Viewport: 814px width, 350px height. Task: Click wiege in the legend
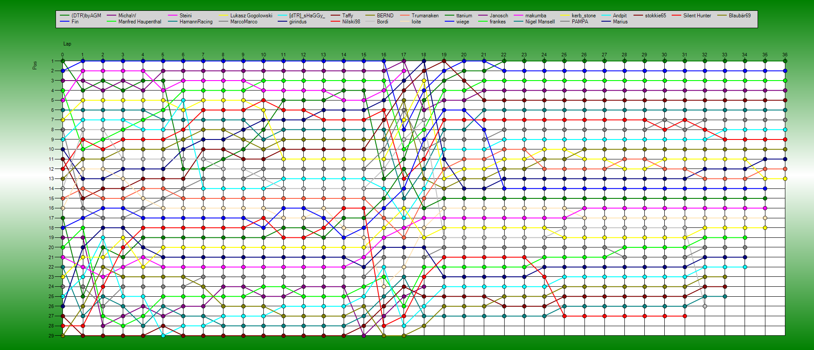point(463,22)
